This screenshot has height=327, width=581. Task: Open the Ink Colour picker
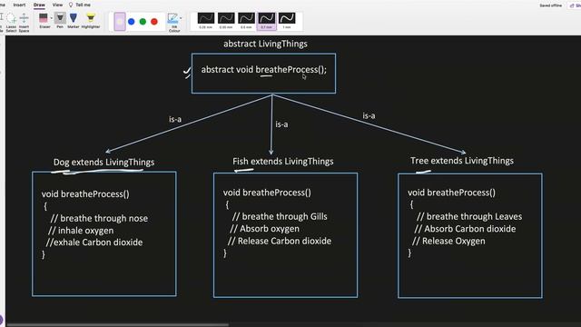click(x=173, y=22)
